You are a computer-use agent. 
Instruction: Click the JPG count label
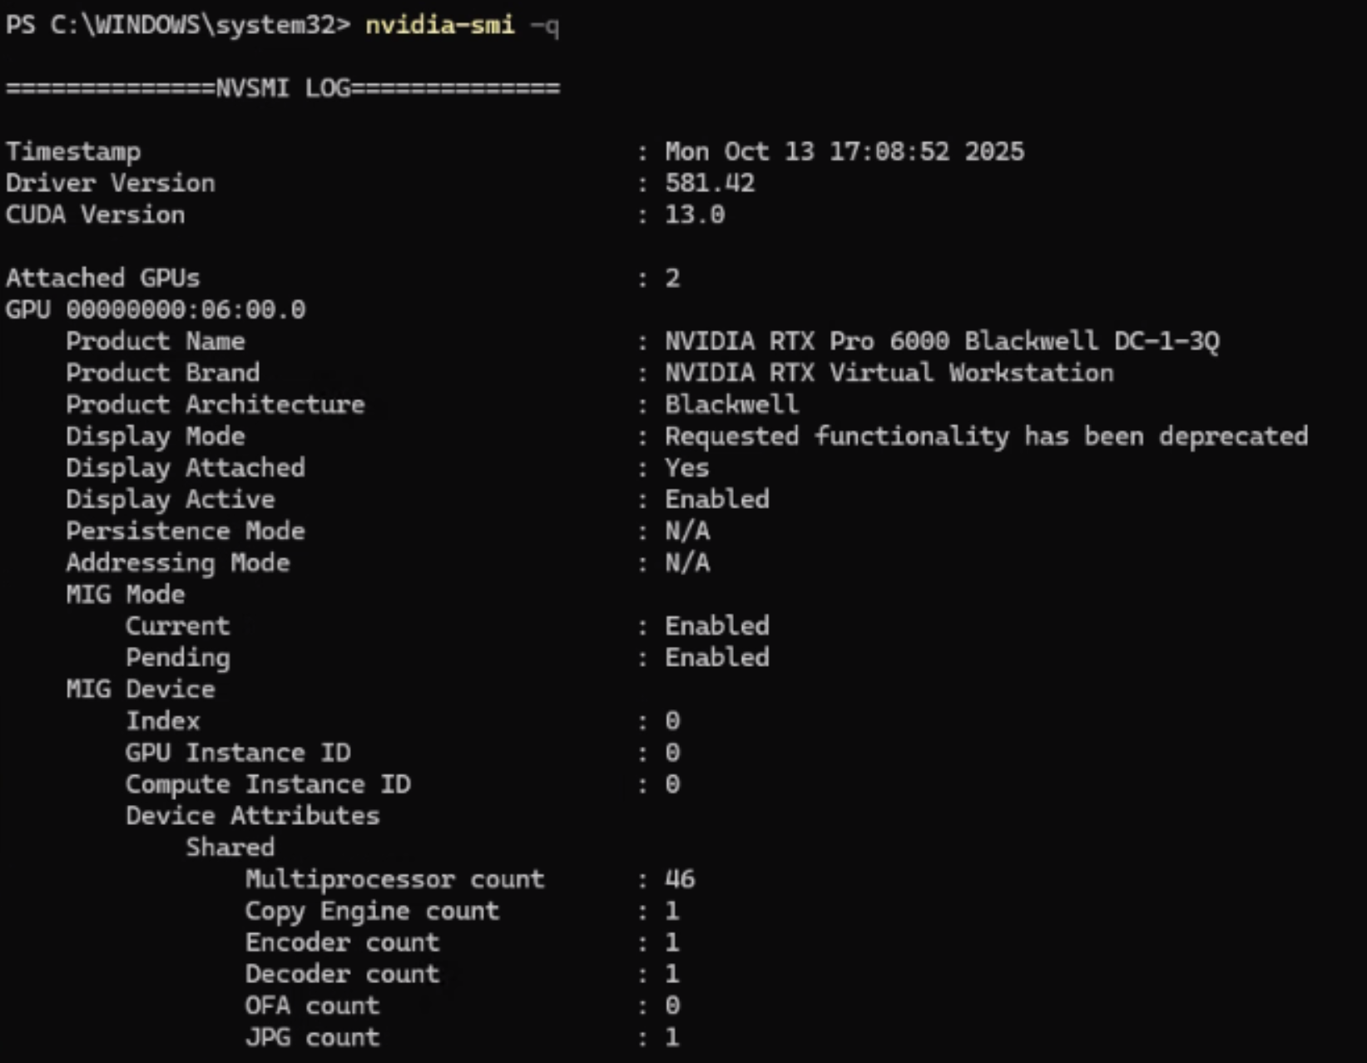[312, 1037]
